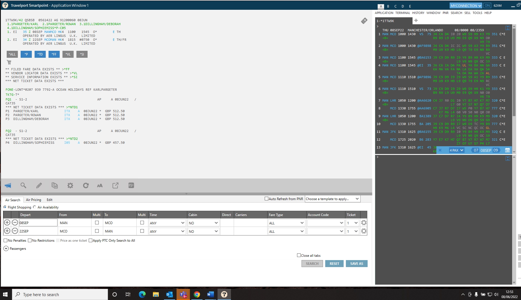Image resolution: width=521 pixels, height=300 pixels.
Task: Open the template to apply dropdown
Action: 333,199
